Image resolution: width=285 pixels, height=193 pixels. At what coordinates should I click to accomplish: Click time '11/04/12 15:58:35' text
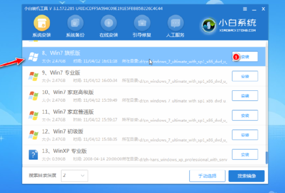(x=100, y=140)
